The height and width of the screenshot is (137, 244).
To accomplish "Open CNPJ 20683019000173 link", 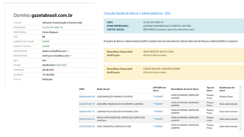I will click(87, 111).
